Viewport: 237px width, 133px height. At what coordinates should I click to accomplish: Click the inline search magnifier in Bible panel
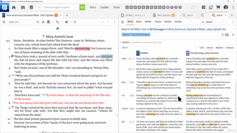click(x=38, y=22)
